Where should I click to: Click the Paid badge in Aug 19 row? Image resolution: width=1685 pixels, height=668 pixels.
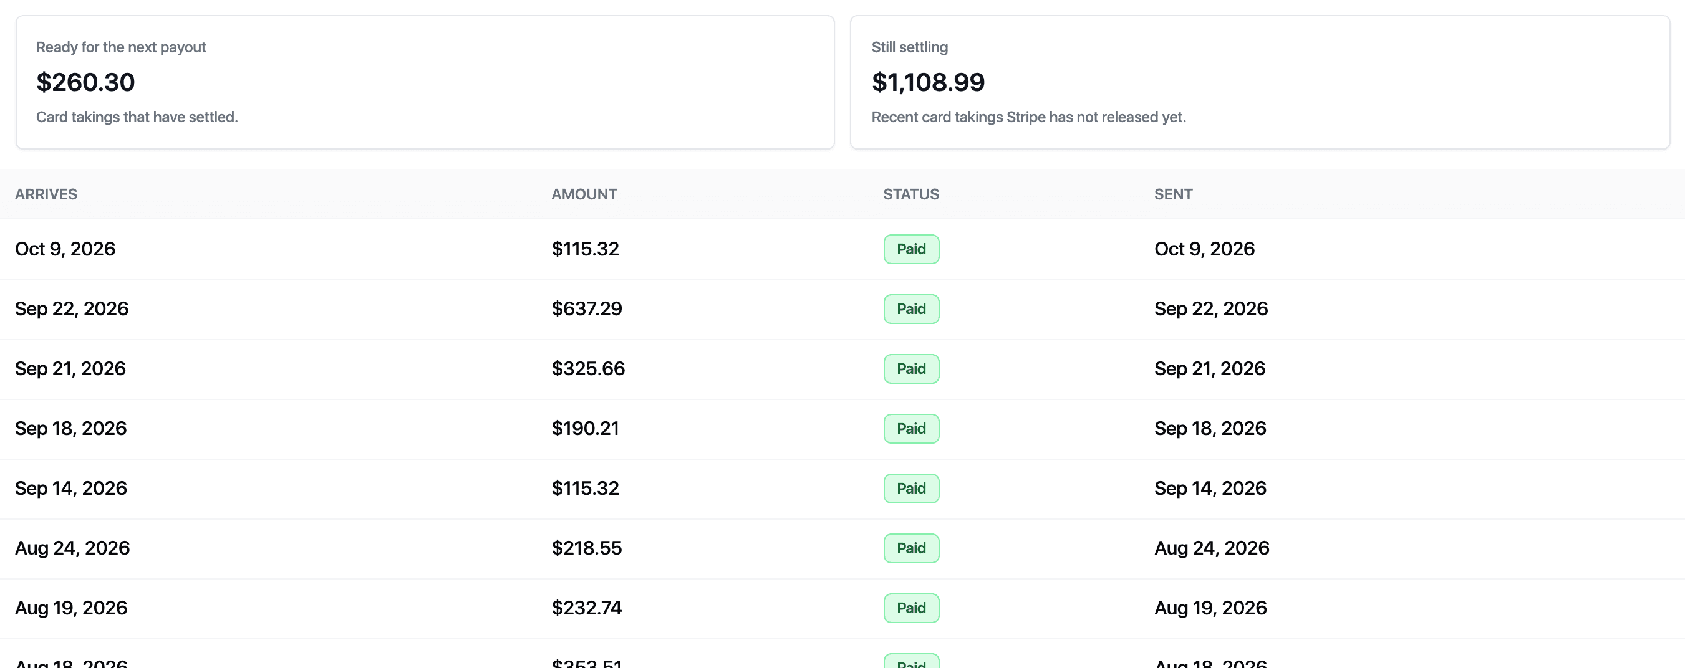910,608
